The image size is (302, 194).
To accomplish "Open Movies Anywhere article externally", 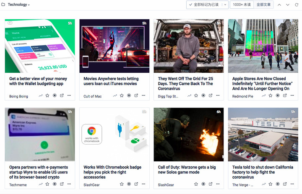I will tap(136, 95).
